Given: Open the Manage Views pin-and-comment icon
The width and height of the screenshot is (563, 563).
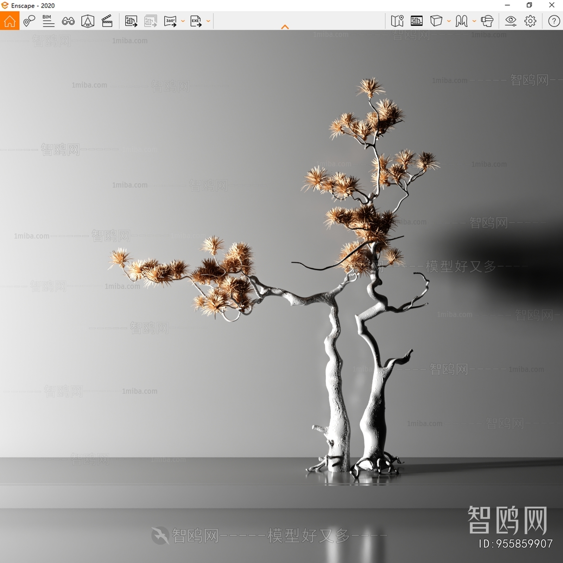Looking at the screenshot, I should click(29, 21).
